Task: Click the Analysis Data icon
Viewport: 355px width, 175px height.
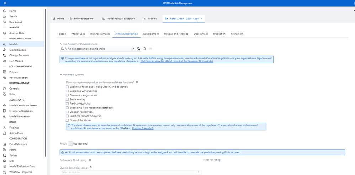Action: click(4, 33)
